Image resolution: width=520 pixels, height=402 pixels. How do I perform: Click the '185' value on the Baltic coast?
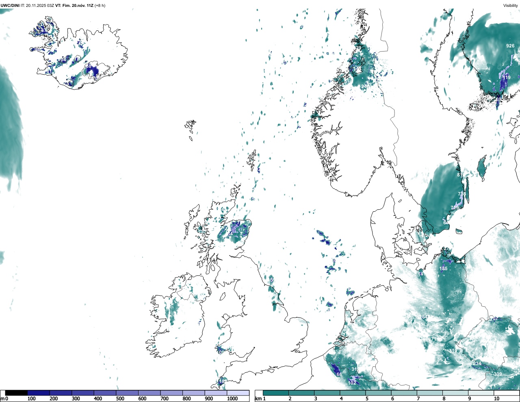click(444, 269)
